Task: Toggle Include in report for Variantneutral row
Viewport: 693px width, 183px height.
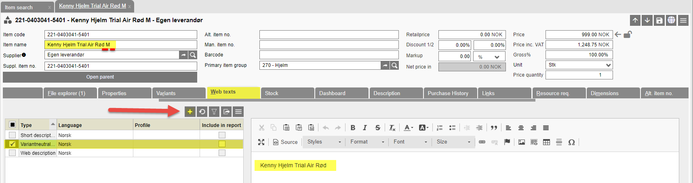Action: click(x=222, y=144)
